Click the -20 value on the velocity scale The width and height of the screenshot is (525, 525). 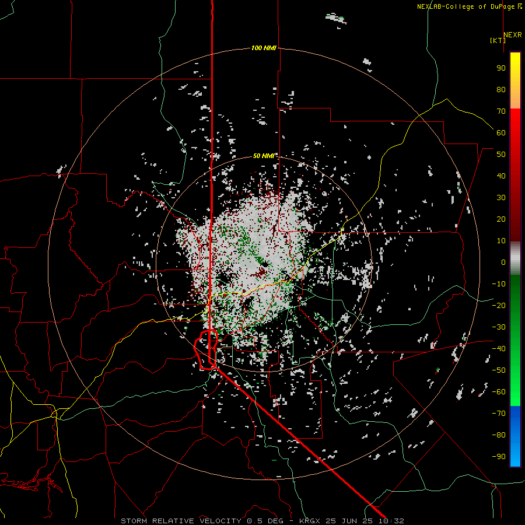tap(499, 306)
